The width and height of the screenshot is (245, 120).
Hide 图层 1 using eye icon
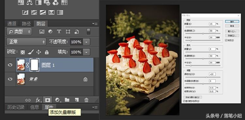pyautogui.click(x=10, y=65)
